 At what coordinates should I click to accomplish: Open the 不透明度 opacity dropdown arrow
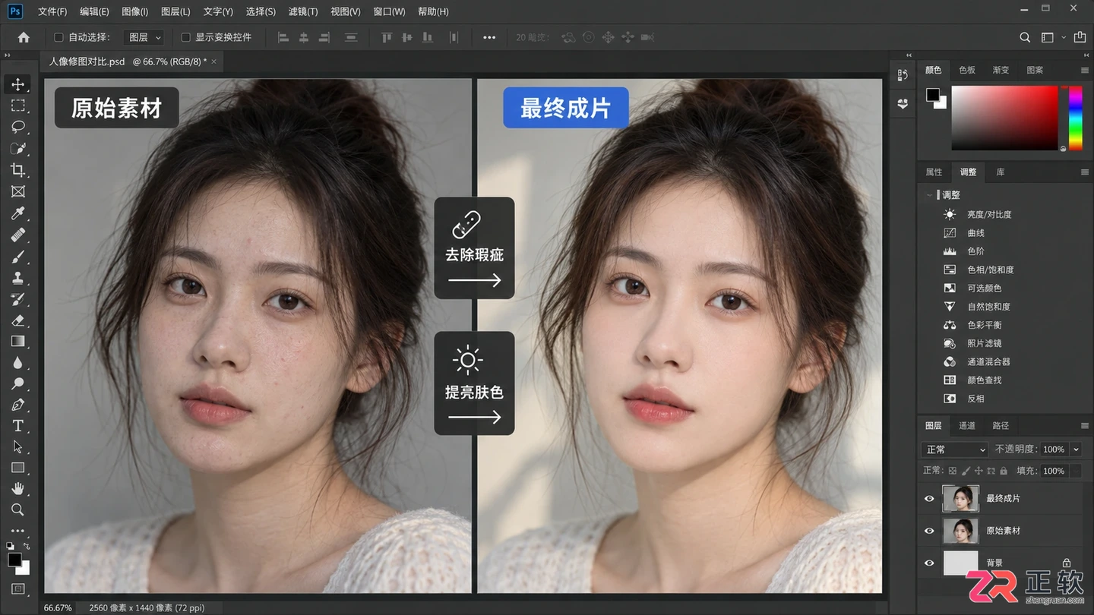(1076, 449)
